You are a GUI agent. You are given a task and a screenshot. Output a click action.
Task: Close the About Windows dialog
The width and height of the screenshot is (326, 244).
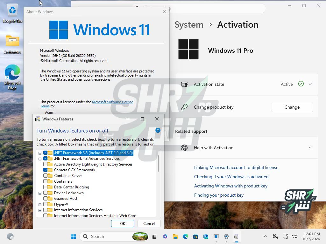pos(165,12)
